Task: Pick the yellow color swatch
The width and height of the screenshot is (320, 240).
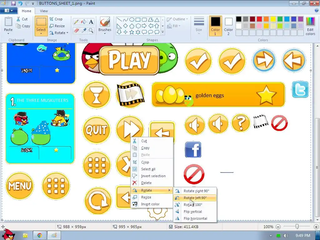Action: [x=273, y=19]
